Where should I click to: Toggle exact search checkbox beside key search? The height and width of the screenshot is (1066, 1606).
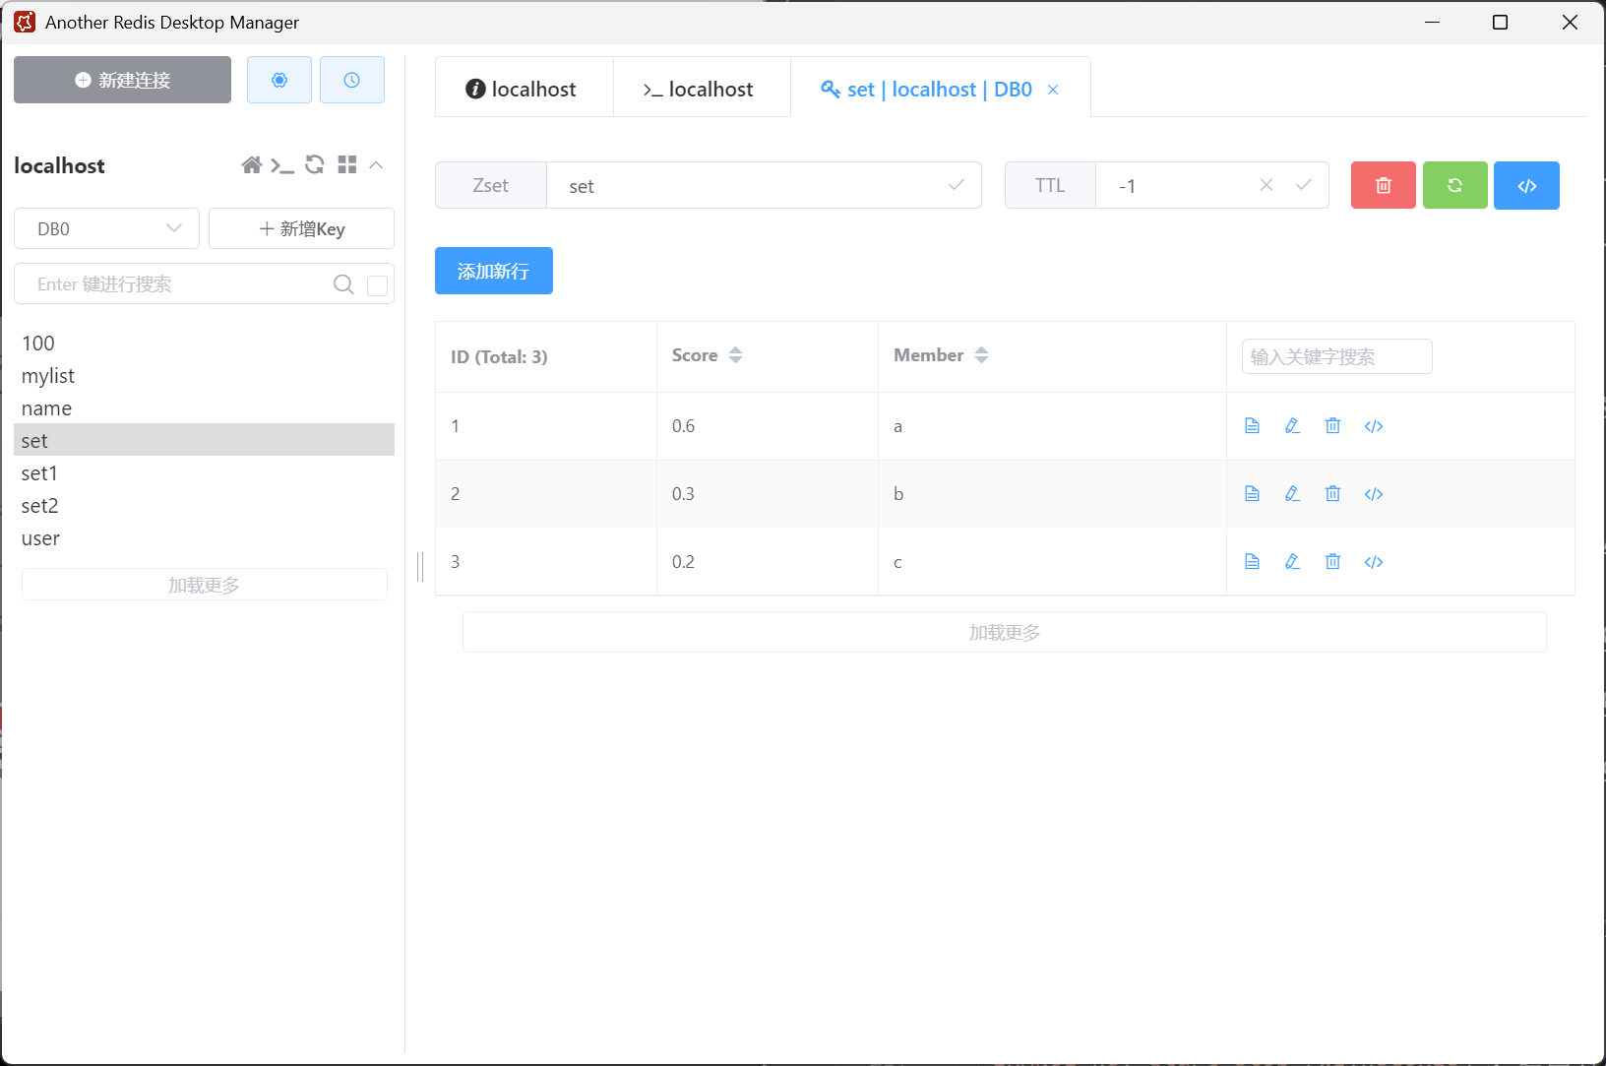(377, 285)
